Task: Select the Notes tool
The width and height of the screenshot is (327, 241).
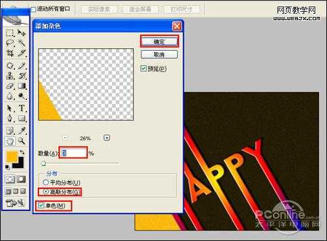Action: pos(10,131)
